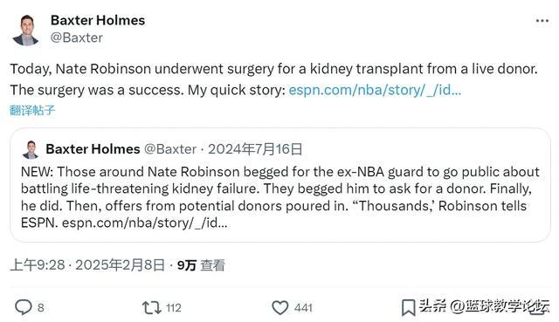Open the three-dot more options menu

542,21
